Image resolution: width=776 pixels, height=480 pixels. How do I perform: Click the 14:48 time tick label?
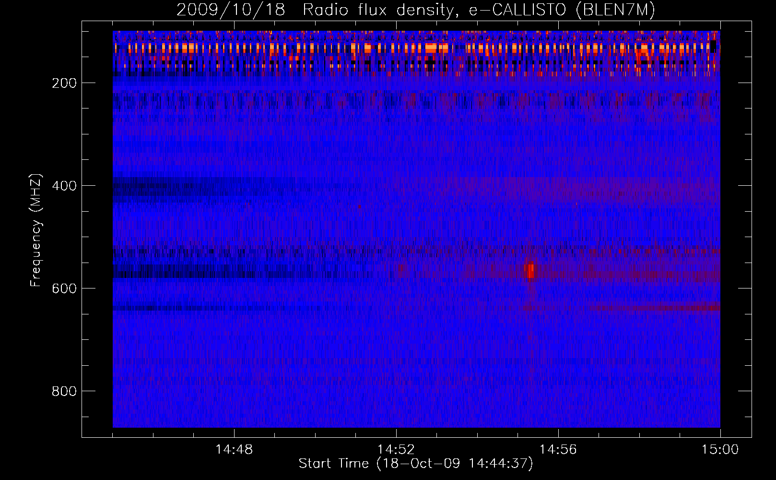pyautogui.click(x=234, y=450)
